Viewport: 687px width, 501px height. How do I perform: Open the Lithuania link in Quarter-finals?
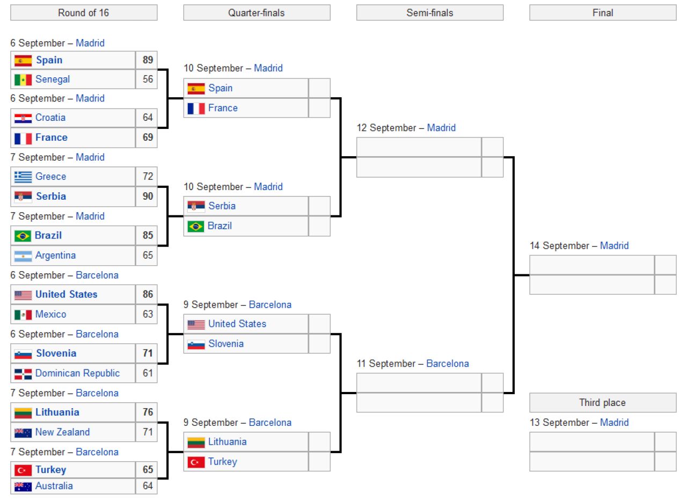(x=228, y=441)
